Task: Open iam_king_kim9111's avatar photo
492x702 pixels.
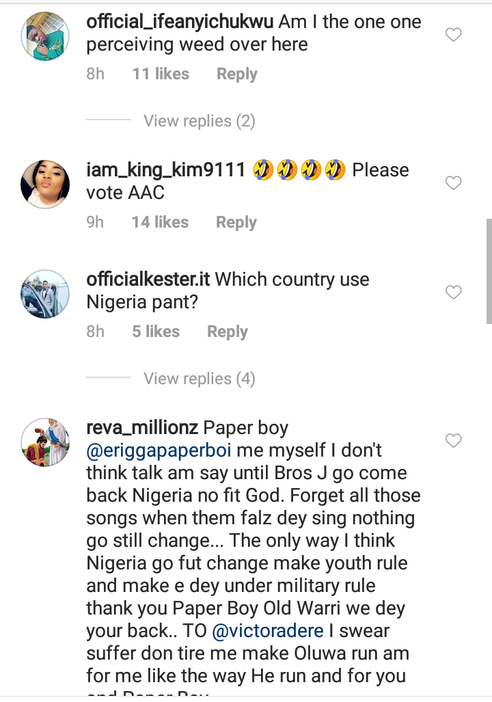Action: 45,185
